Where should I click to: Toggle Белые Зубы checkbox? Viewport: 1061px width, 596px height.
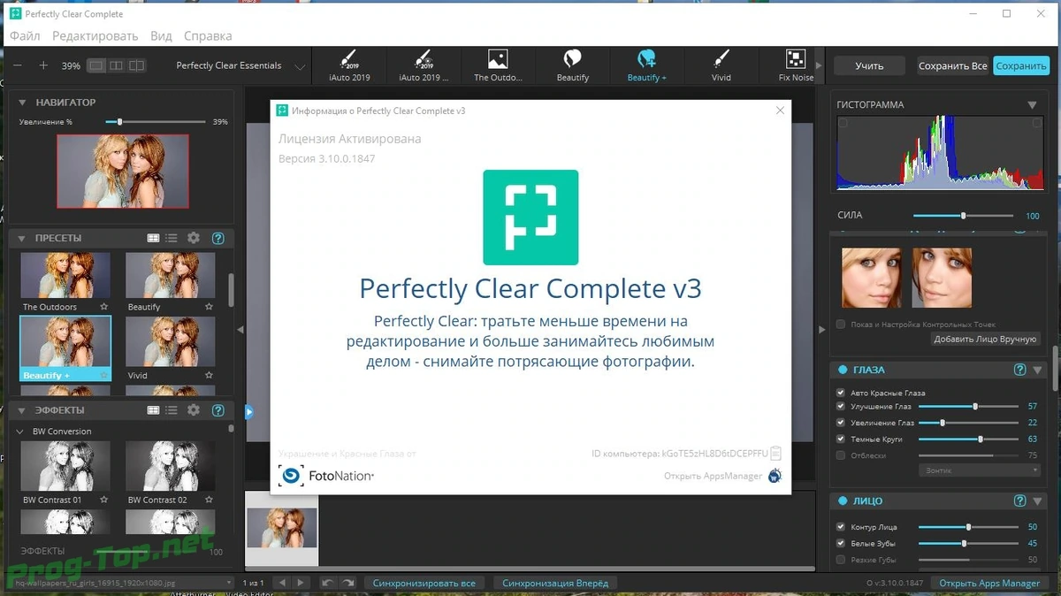[841, 543]
